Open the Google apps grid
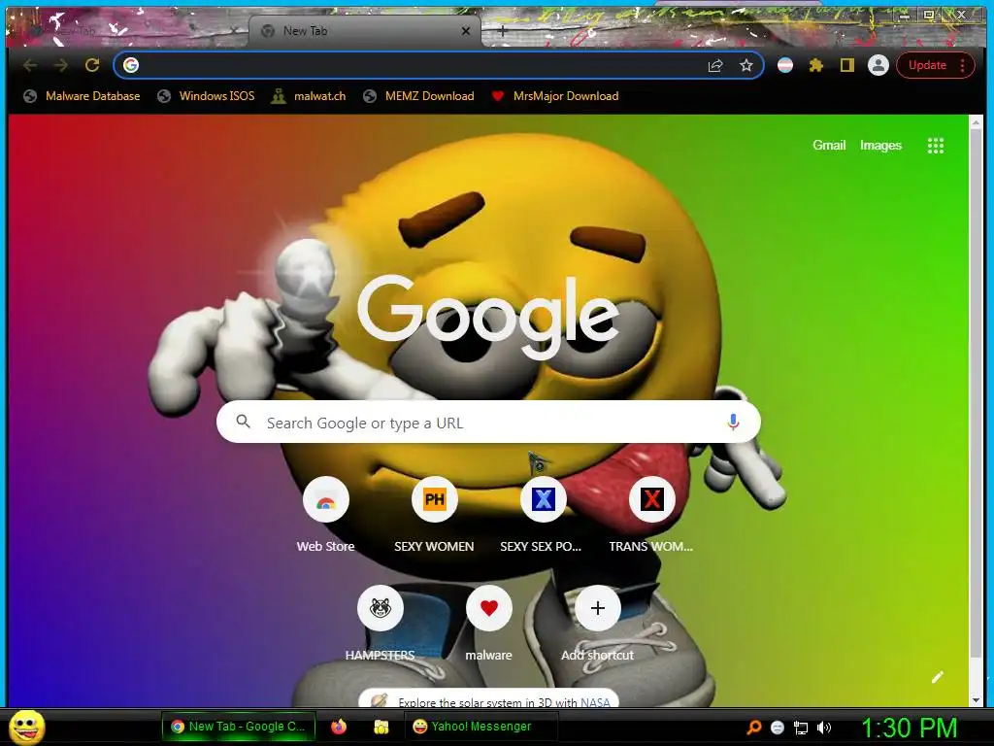994x746 pixels. pos(936,146)
